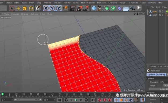Open the Snap menu
This screenshot has width=168, height=103.
(x=39, y=3)
